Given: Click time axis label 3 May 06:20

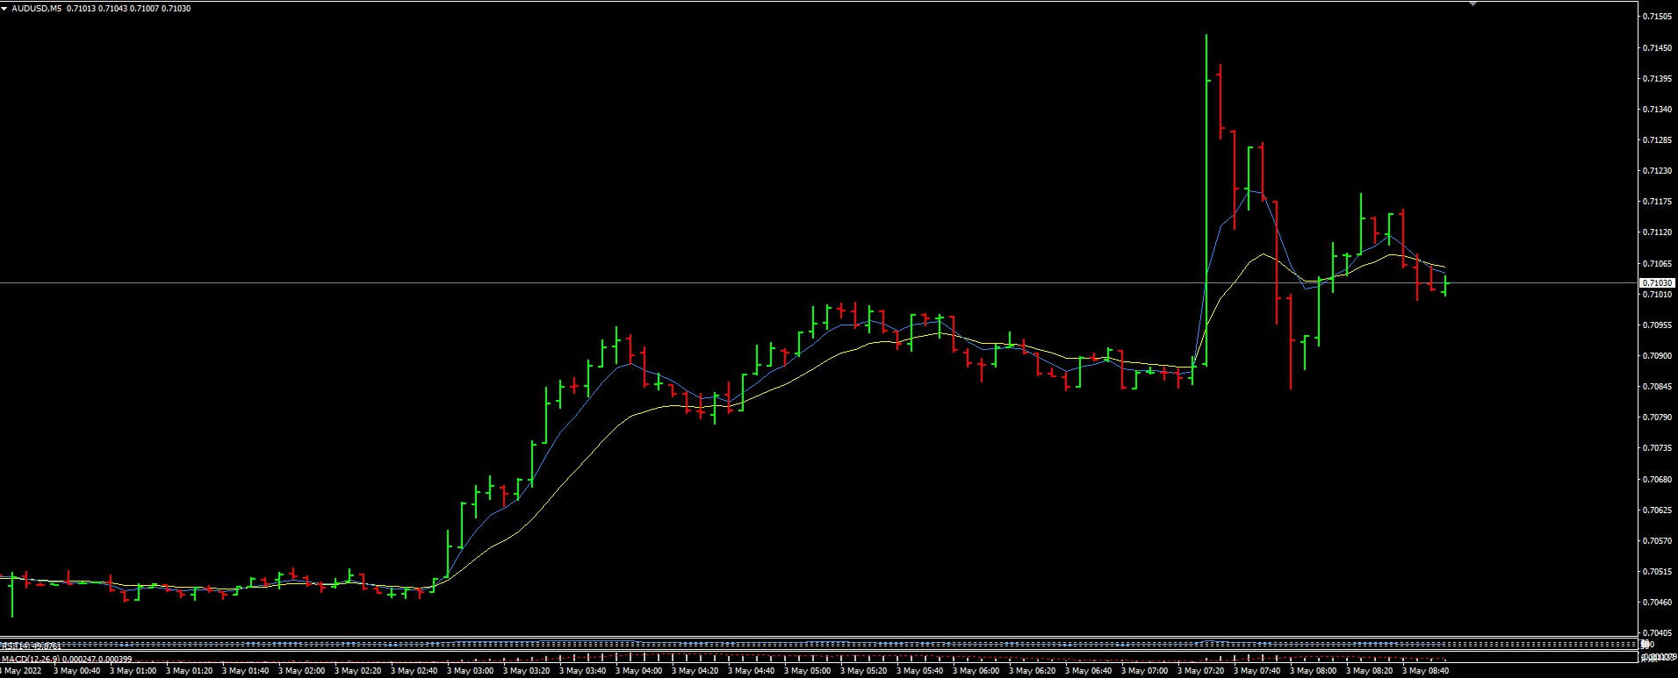Looking at the screenshot, I should pos(1032,671).
